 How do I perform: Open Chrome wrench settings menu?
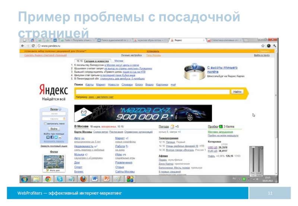pyautogui.click(x=275, y=46)
